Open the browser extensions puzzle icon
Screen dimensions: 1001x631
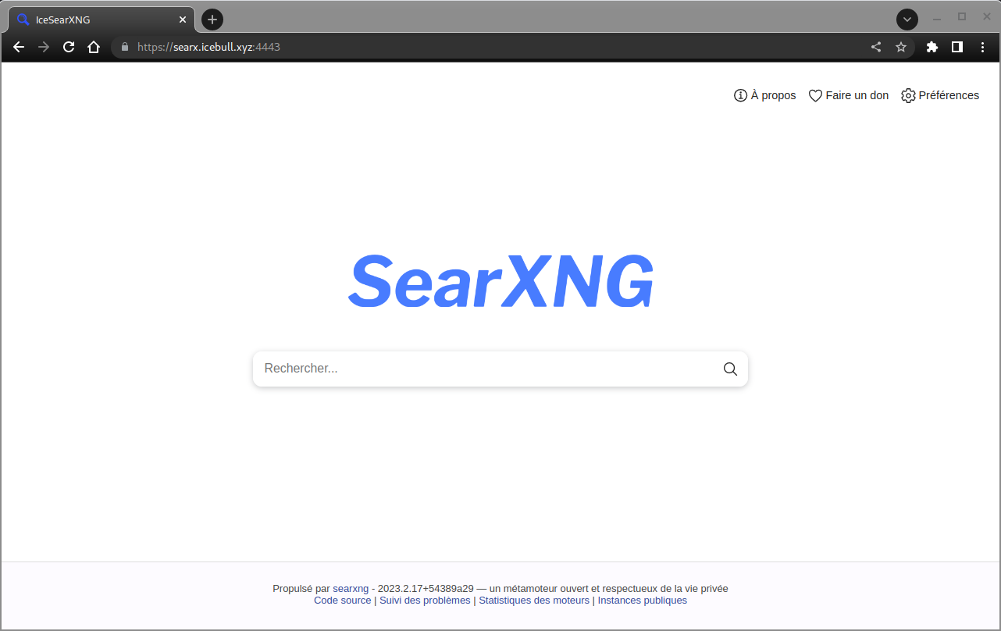[932, 47]
